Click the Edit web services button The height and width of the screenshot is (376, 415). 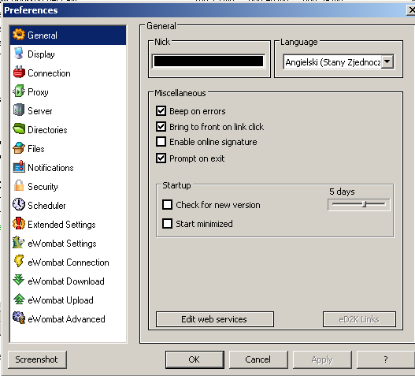pyautogui.click(x=215, y=319)
